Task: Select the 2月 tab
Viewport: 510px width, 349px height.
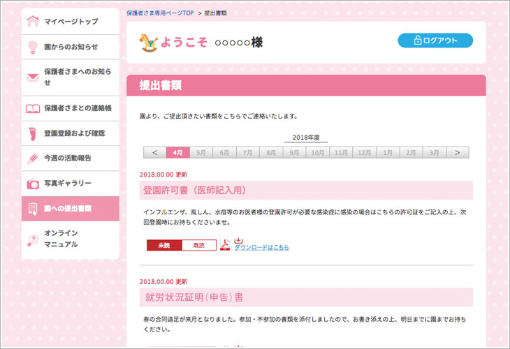Action: (x=411, y=152)
